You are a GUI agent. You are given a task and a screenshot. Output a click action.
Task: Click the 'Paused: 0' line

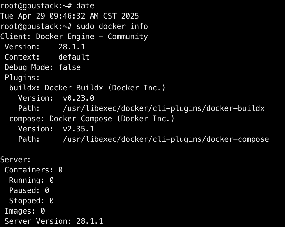coord(29,190)
